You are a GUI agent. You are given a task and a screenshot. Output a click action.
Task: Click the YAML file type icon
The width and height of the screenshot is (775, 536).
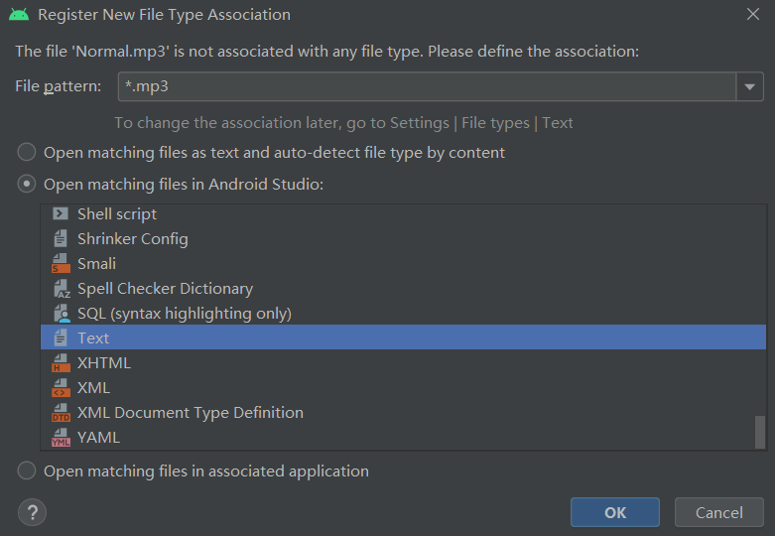pos(61,437)
